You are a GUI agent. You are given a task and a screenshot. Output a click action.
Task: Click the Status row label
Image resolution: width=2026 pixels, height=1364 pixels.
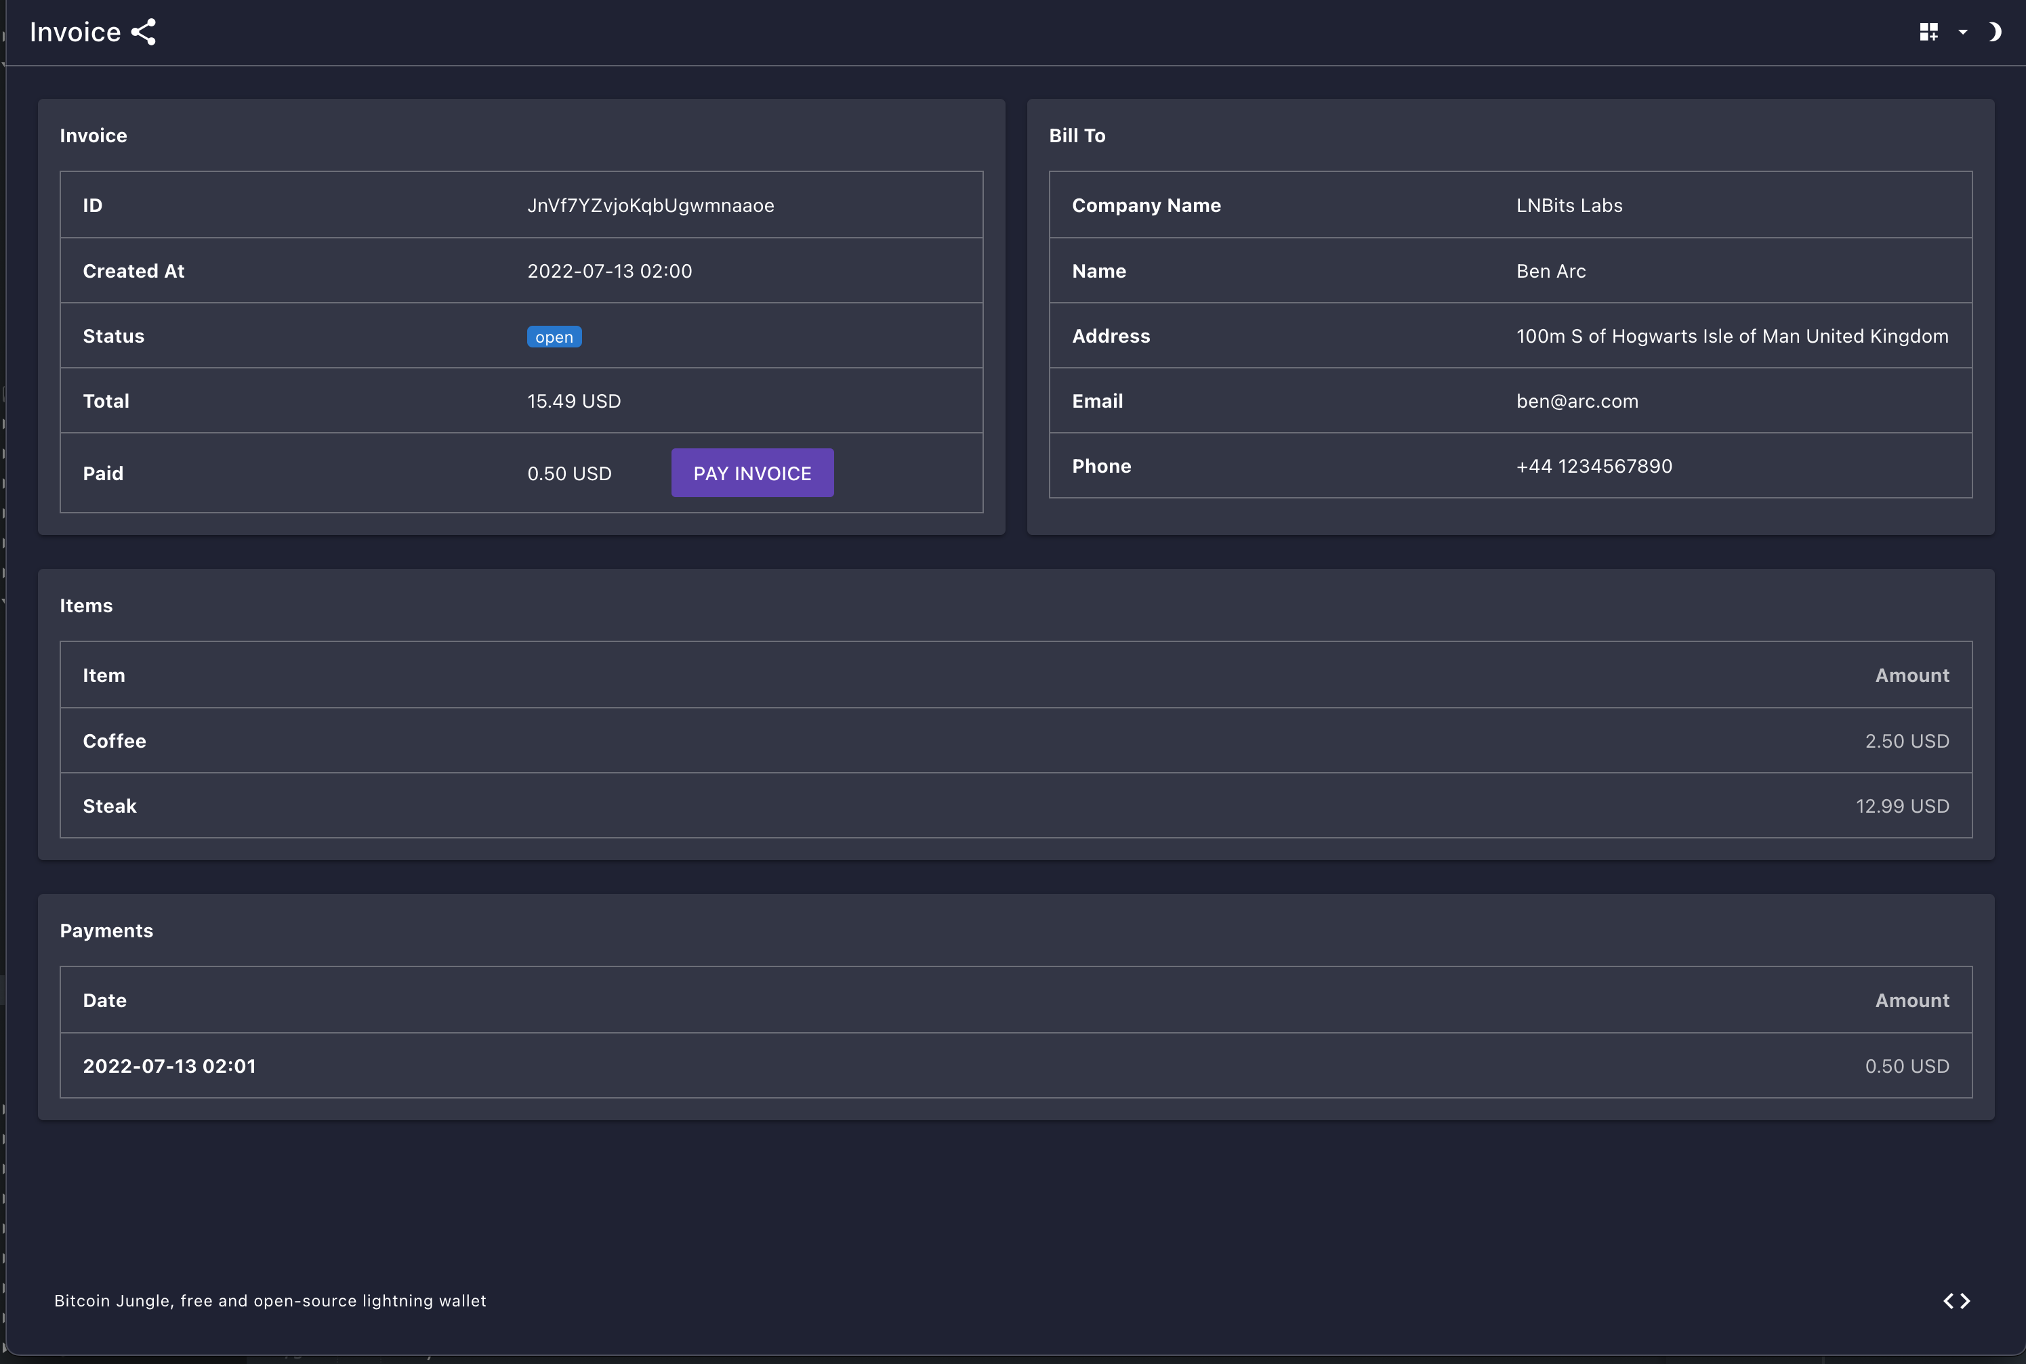point(113,336)
